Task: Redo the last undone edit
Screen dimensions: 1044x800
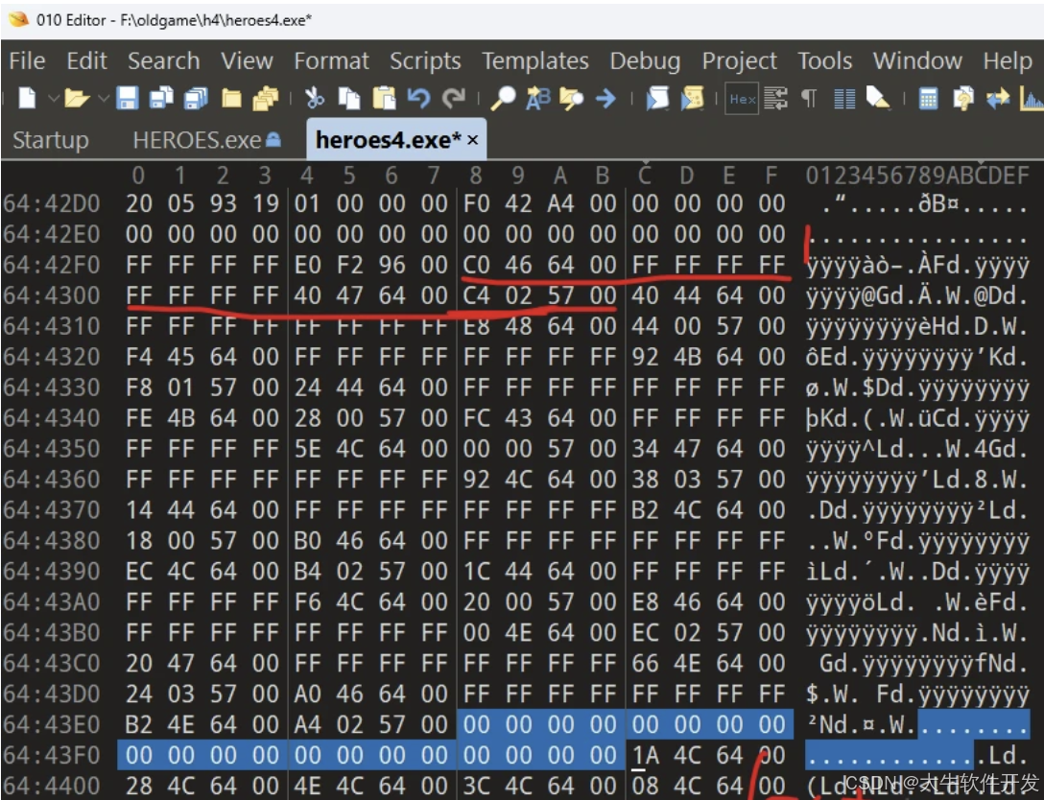Action: pos(454,99)
